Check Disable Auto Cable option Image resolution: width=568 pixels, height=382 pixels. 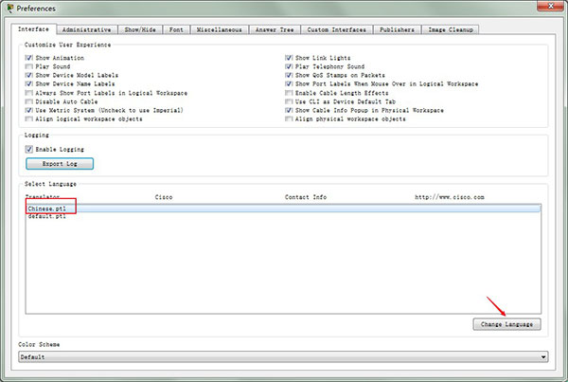coord(29,101)
